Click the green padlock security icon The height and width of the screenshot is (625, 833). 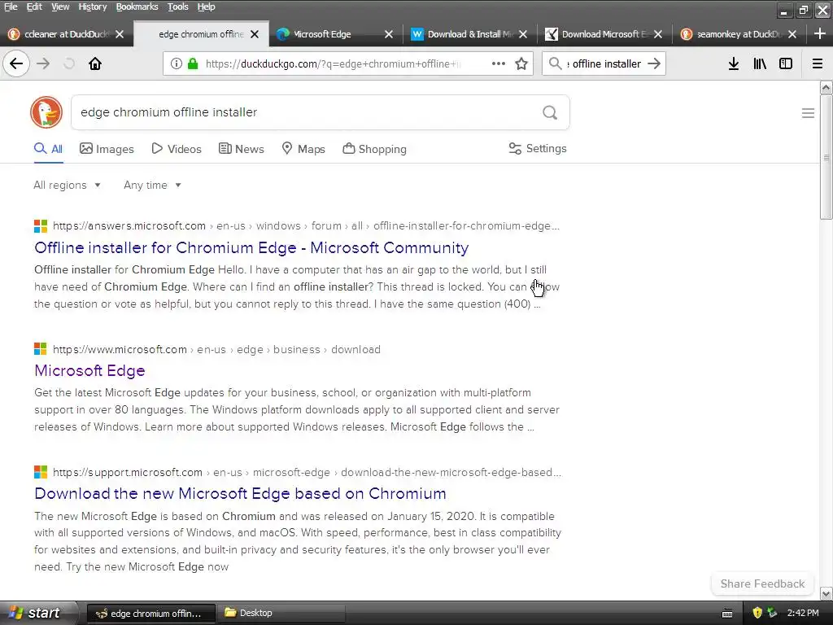[x=193, y=63]
